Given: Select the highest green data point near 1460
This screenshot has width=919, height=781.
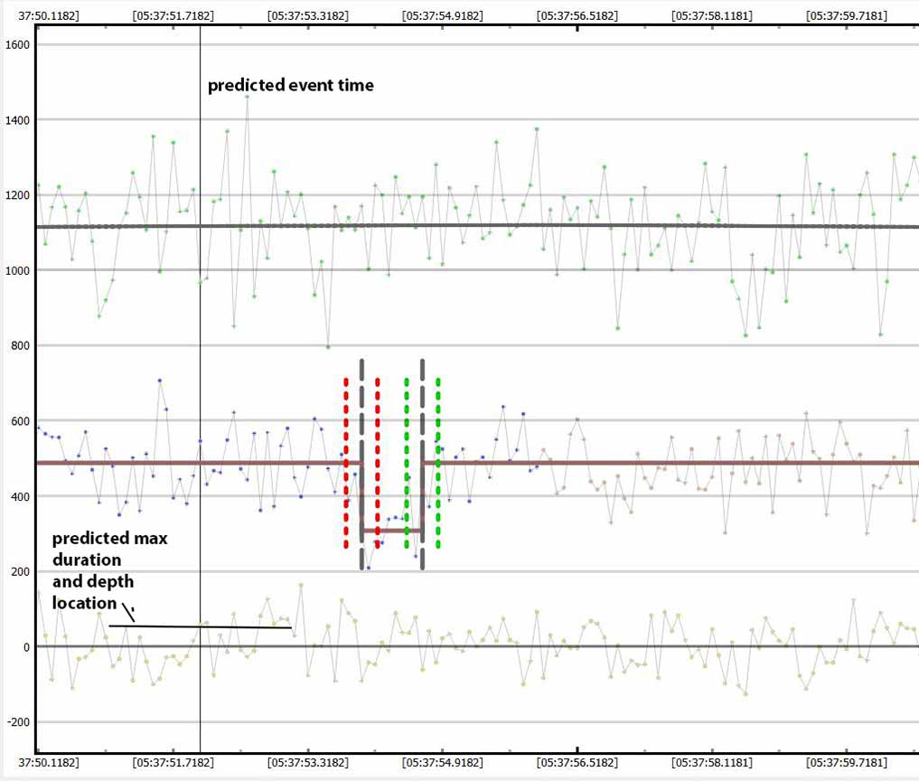Looking at the screenshot, I should coord(248,97).
